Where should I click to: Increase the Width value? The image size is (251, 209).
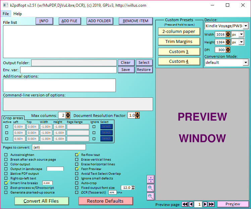(x=228, y=33)
